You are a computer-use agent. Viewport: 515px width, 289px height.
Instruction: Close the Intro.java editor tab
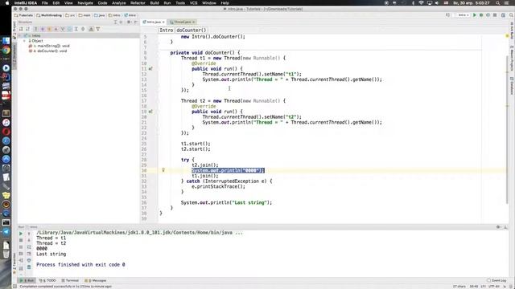coord(163,22)
